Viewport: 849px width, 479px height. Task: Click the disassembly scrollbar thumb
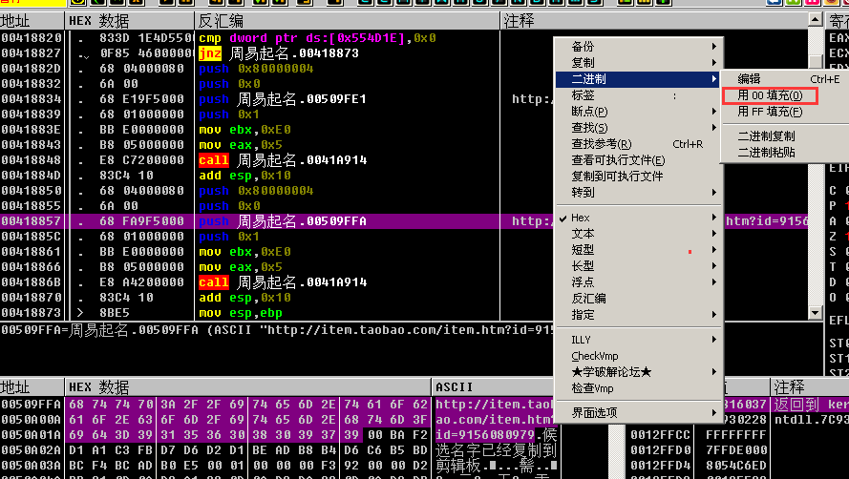[x=815, y=61]
